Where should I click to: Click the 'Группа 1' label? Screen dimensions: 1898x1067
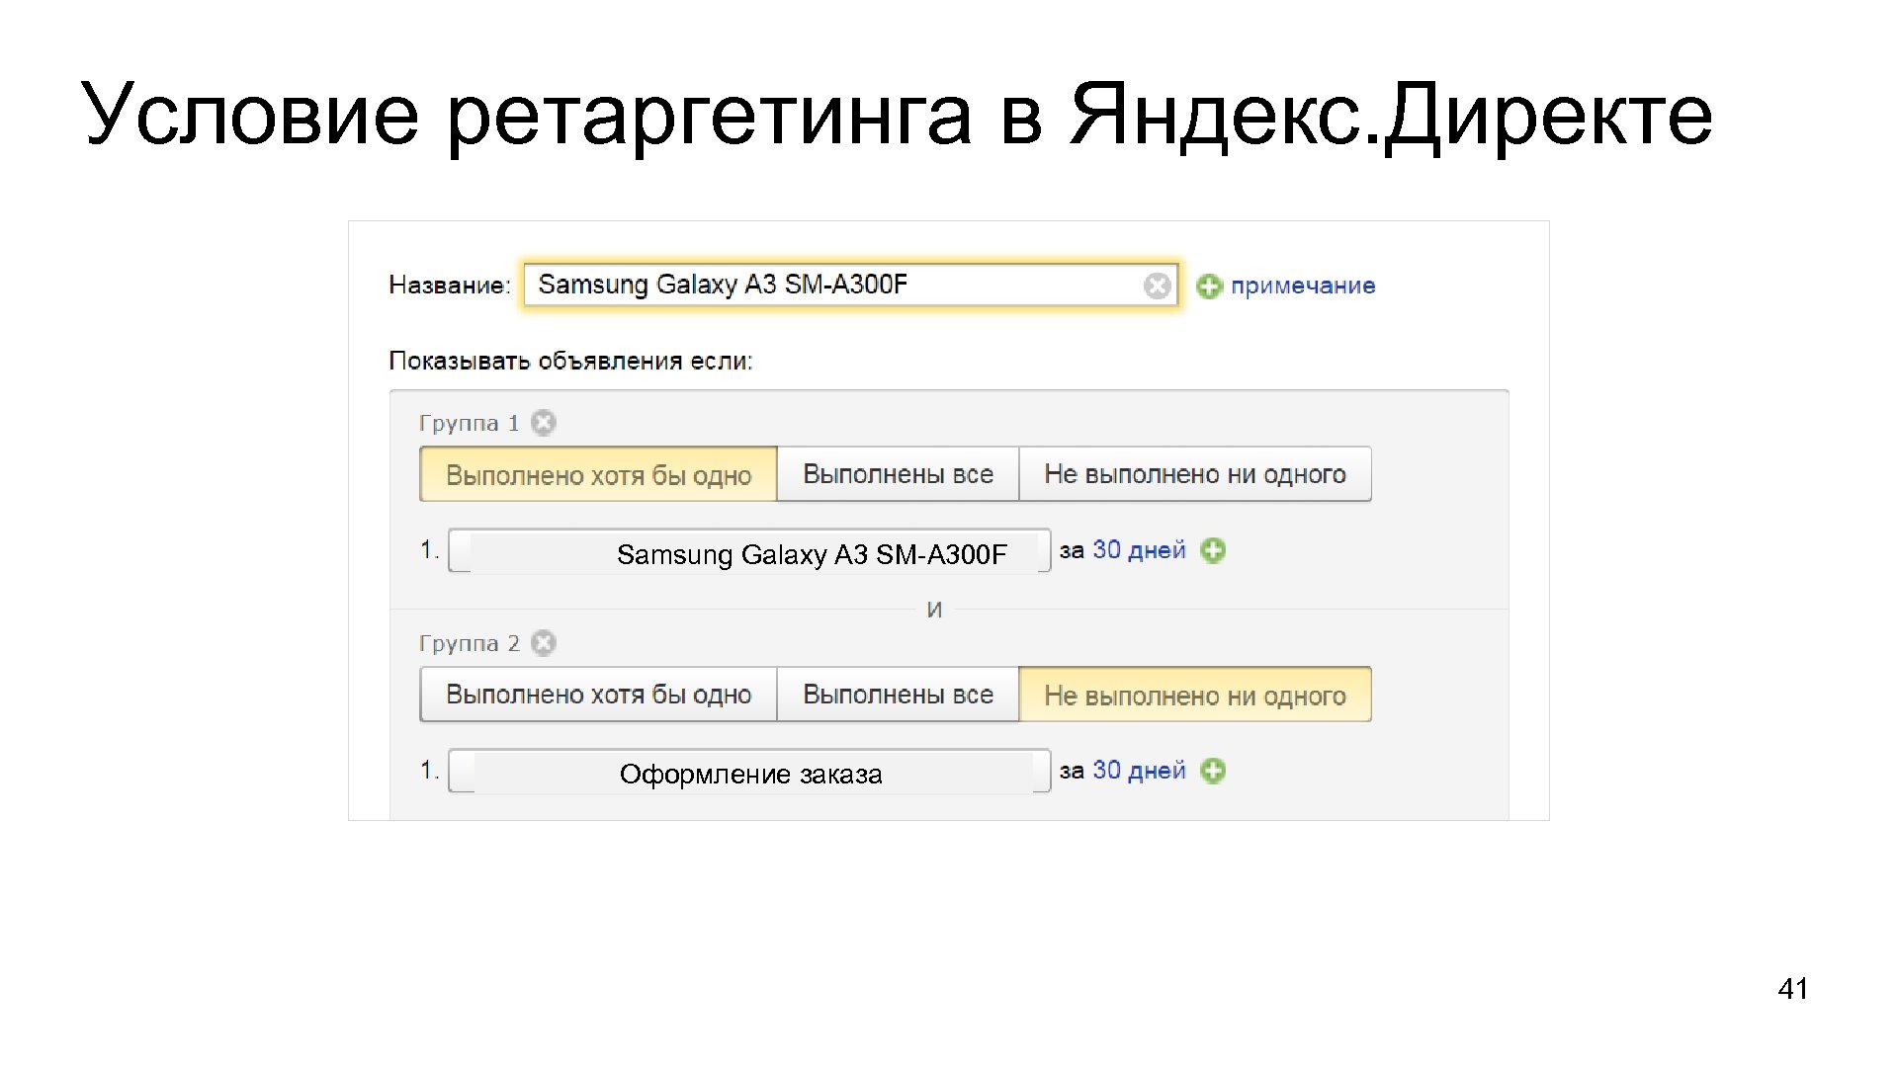point(469,423)
